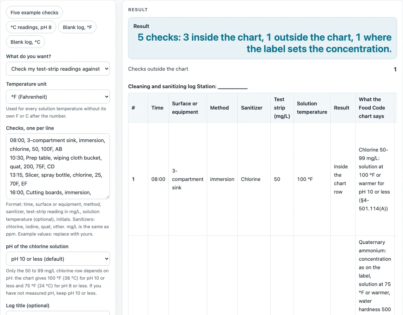Image resolution: width=403 pixels, height=315 pixels.
Task: Click the 100 °F solution temperature cell
Action: 312,179
